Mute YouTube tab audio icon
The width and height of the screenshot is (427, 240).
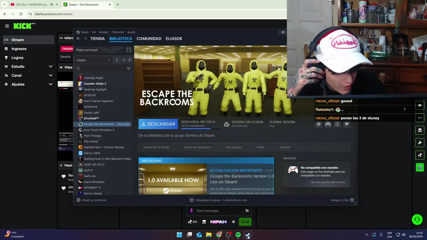tap(51, 5)
